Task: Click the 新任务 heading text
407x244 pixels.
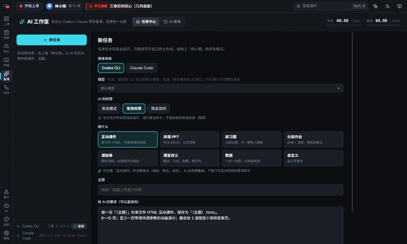Action: (105, 40)
